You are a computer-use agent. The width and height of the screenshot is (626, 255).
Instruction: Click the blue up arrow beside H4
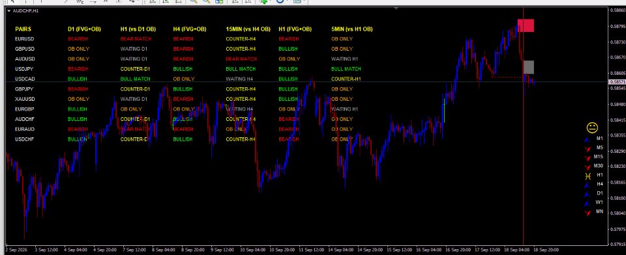click(x=587, y=185)
